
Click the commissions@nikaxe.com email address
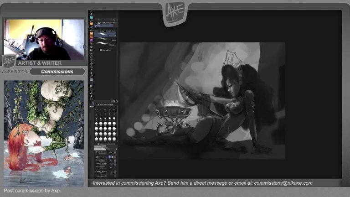pos(283,183)
